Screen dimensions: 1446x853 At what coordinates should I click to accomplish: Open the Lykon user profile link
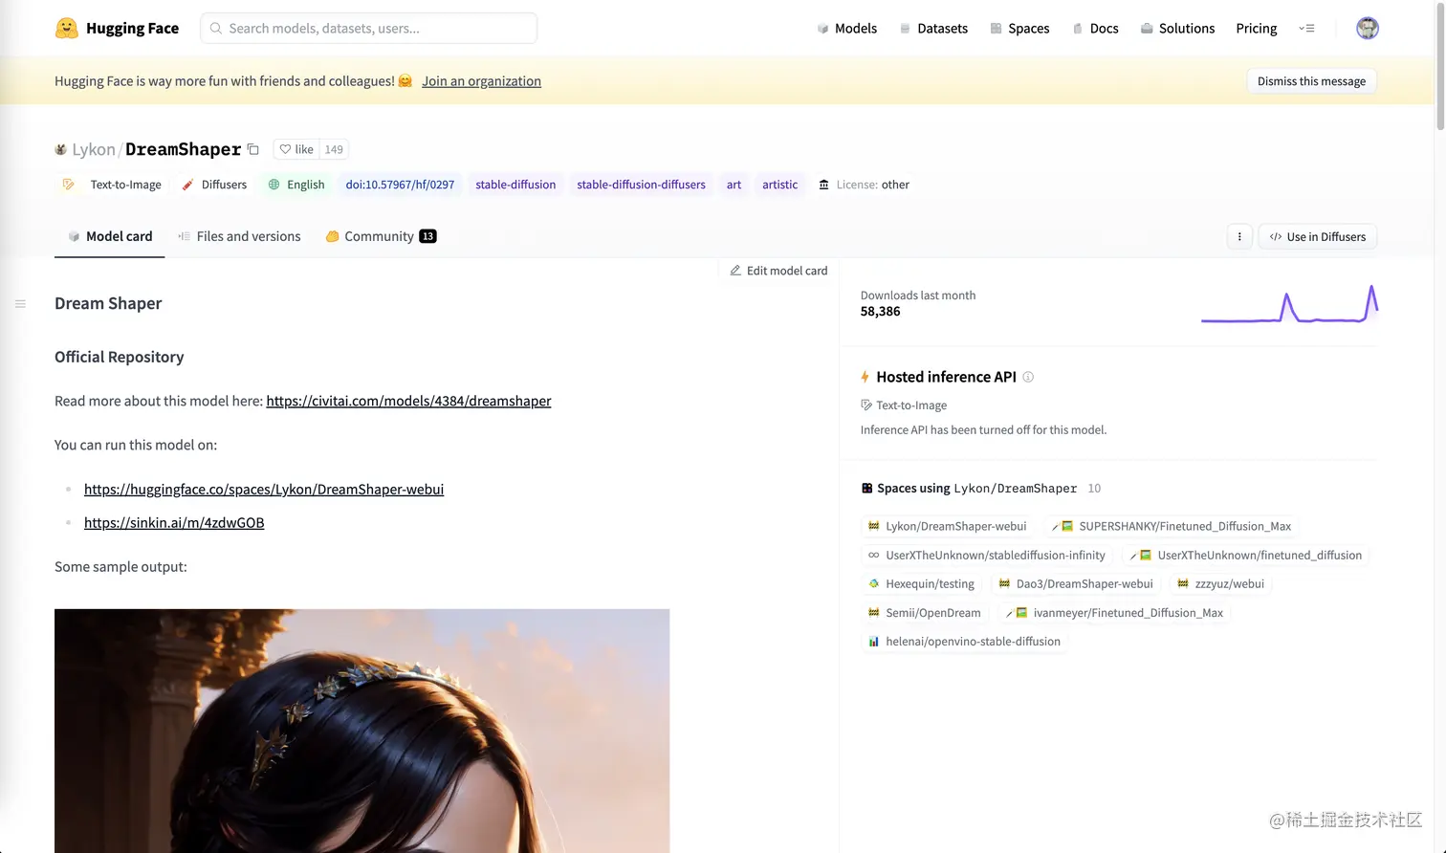pyautogui.click(x=94, y=149)
